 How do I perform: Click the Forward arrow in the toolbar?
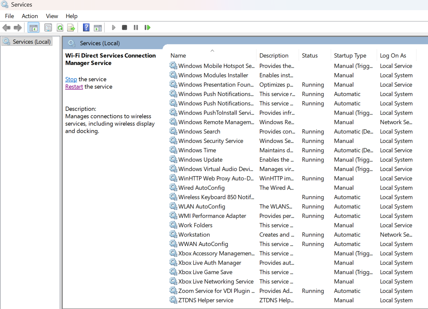[18, 28]
